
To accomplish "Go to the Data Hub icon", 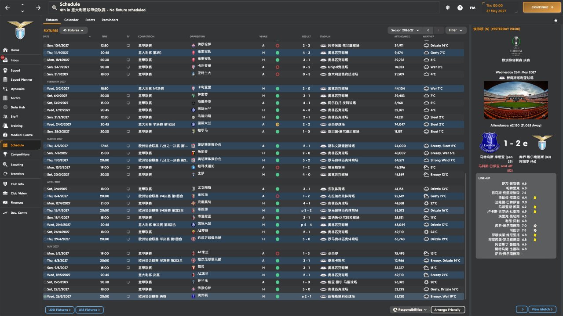I will 6,107.
